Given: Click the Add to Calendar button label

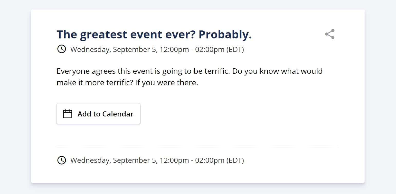Looking at the screenshot, I should pos(105,114).
